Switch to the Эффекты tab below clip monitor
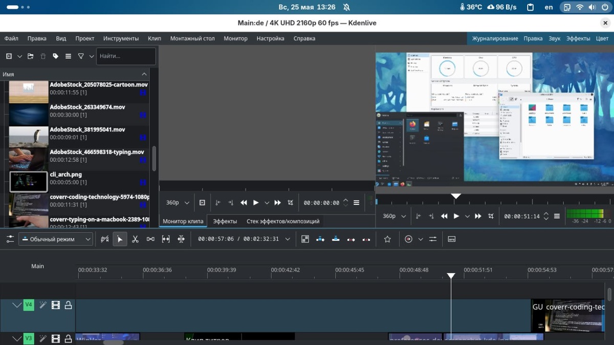The width and height of the screenshot is (614, 345). coord(225,221)
